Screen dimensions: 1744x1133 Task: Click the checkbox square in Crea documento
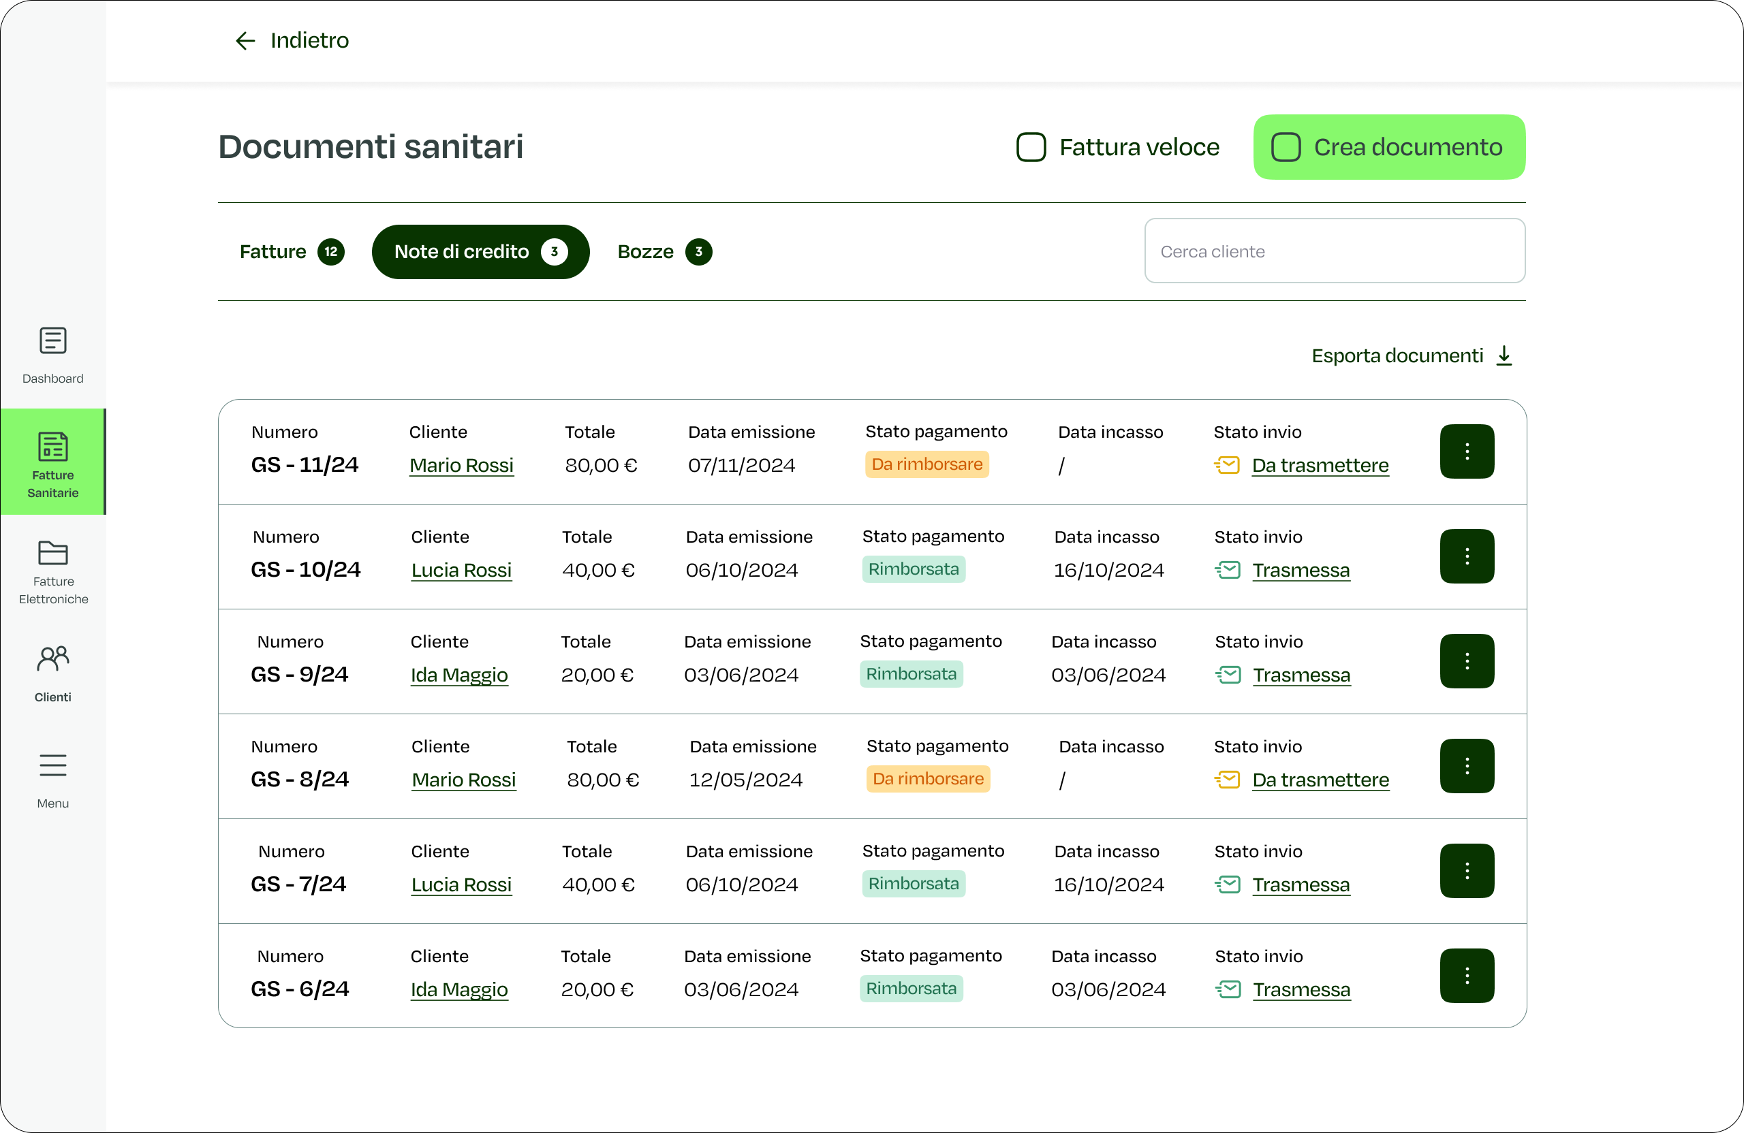click(x=1286, y=147)
